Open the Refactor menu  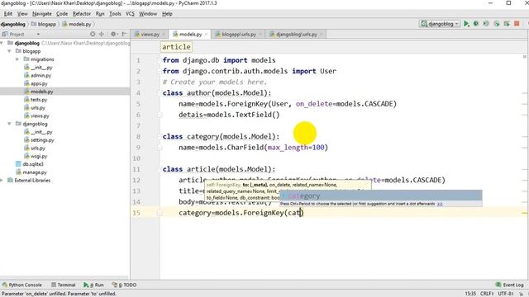[x=82, y=14]
